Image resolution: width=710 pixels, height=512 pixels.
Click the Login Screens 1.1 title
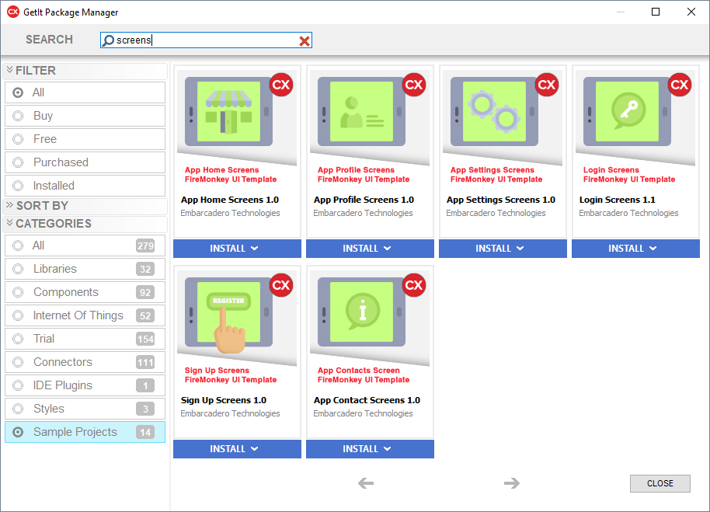[x=618, y=200]
